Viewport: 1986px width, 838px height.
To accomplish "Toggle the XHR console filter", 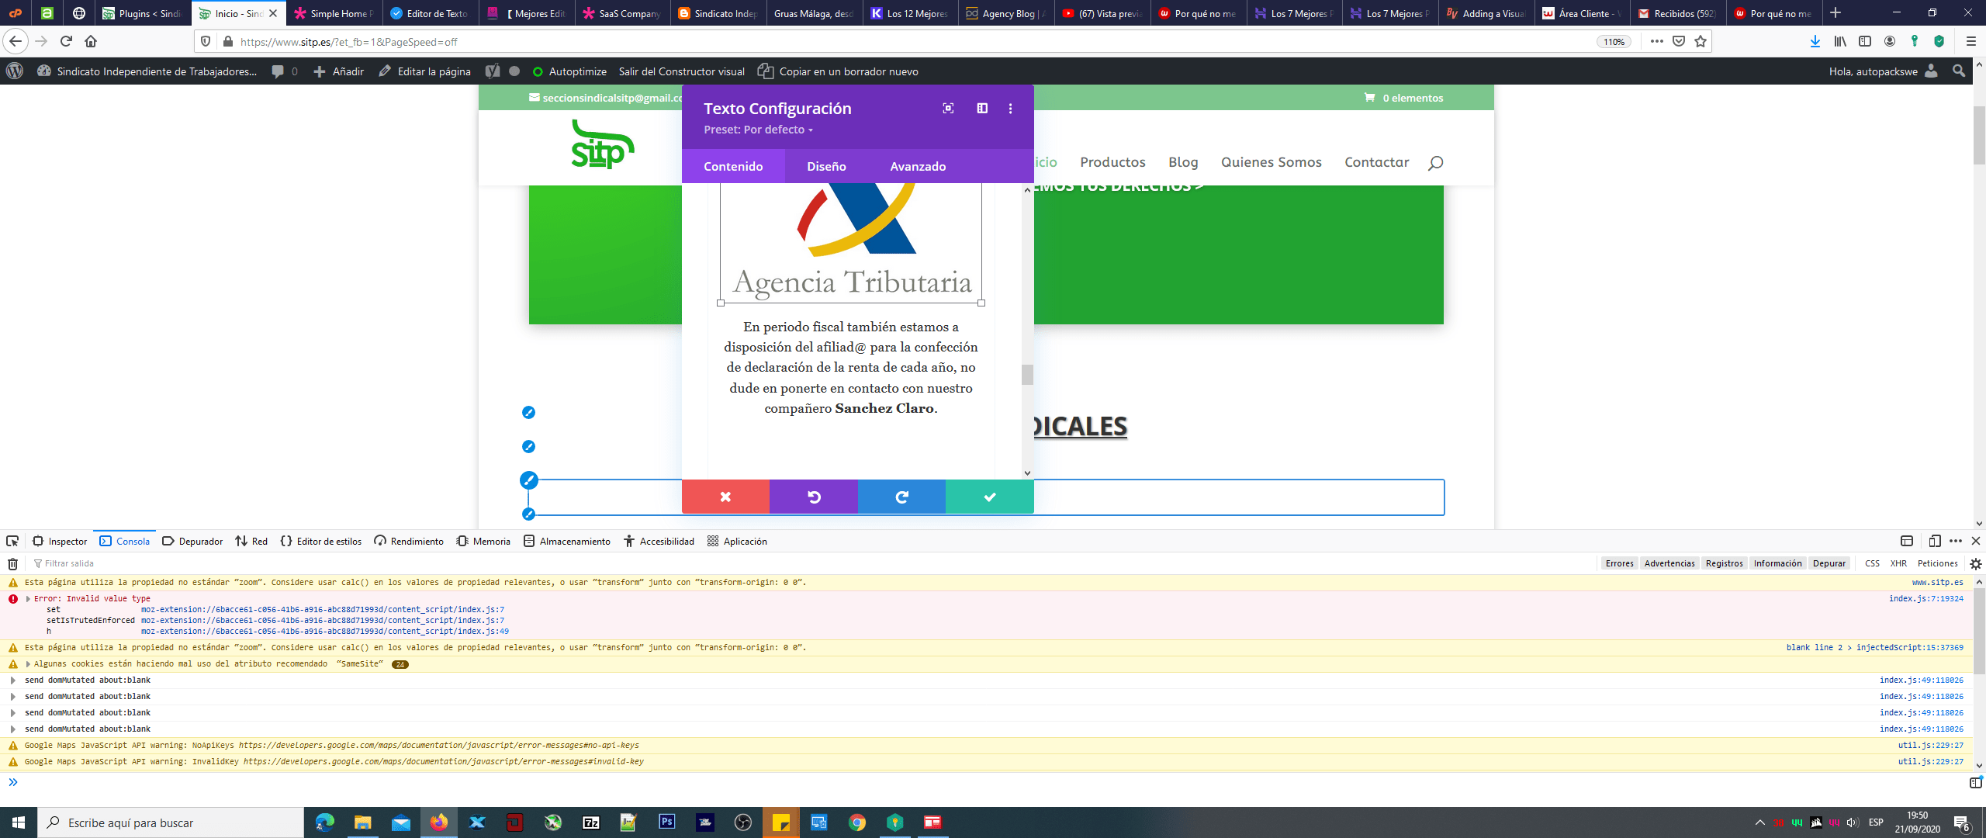I will click(1898, 563).
